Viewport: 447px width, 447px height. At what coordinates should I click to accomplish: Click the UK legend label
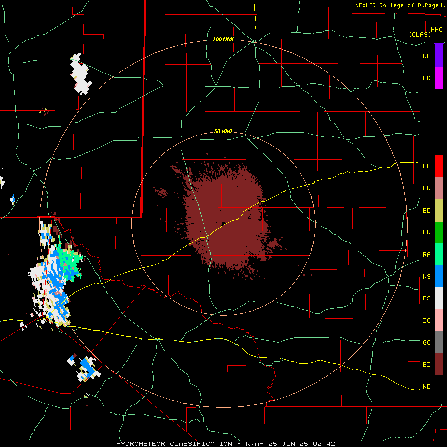point(427,78)
